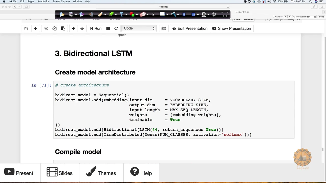
Task: Expand the eraser tool options arrow
Action: click(147, 15)
